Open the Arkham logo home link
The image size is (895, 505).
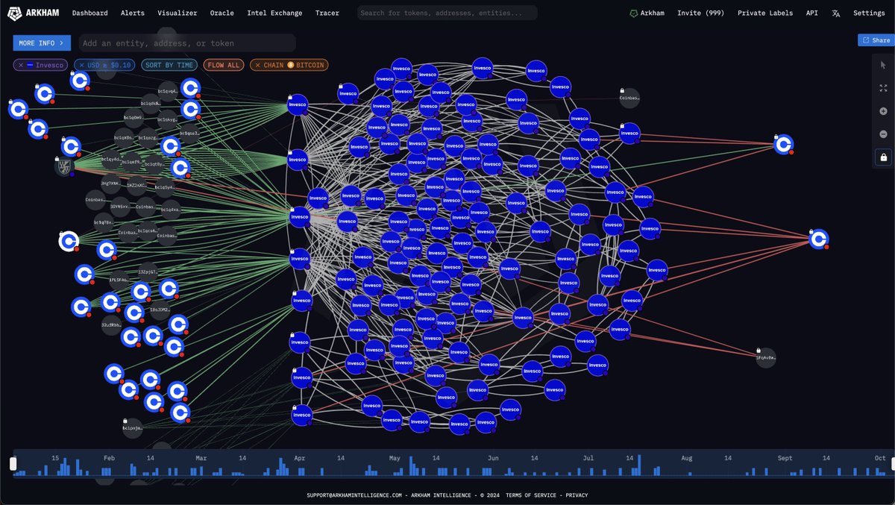pos(34,13)
